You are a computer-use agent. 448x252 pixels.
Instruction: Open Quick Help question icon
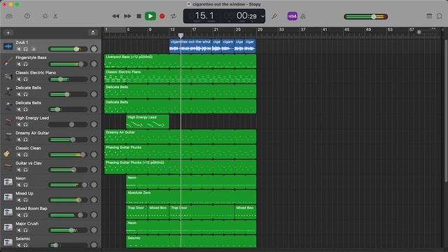click(27, 16)
